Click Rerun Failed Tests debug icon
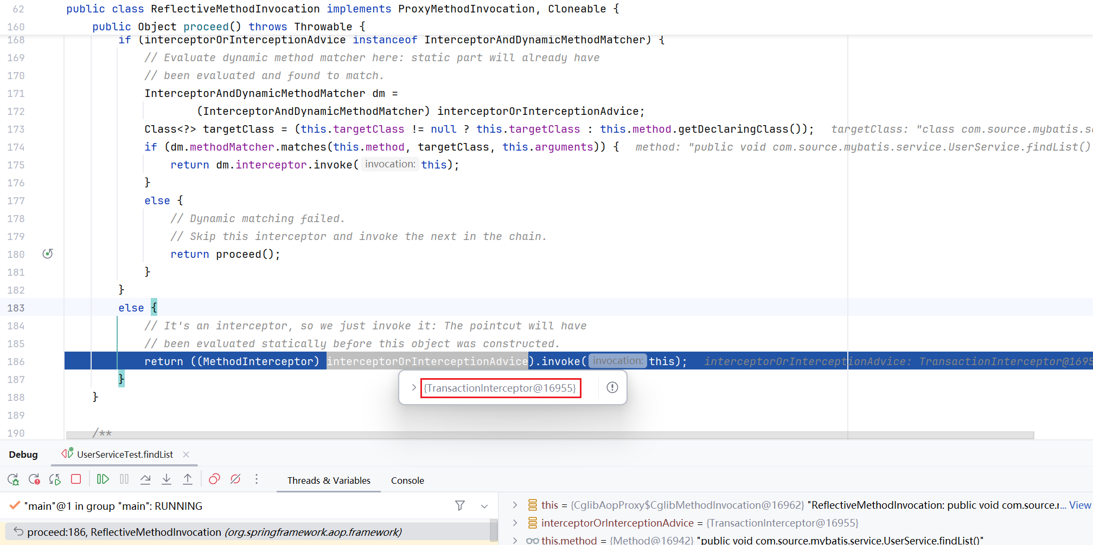The image size is (1093, 545). click(x=34, y=479)
